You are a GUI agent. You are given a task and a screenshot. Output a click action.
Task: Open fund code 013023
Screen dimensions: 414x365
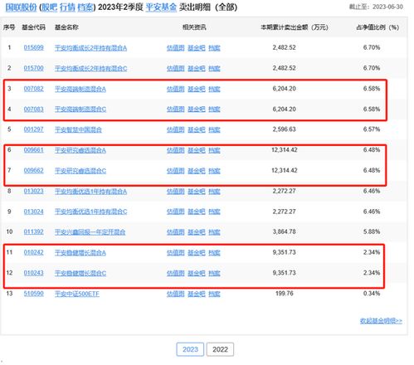coord(34,191)
